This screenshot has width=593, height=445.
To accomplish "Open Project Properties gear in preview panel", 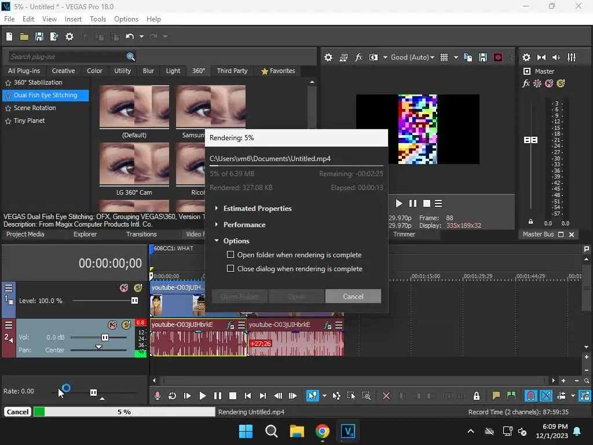I will 328,57.
